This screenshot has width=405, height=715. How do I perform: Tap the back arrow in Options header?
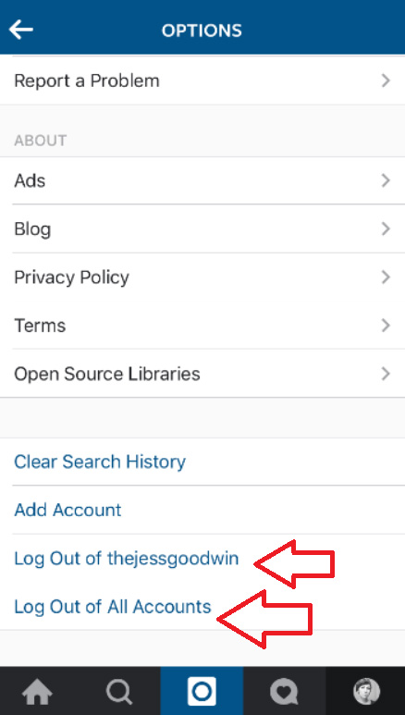tap(21, 31)
